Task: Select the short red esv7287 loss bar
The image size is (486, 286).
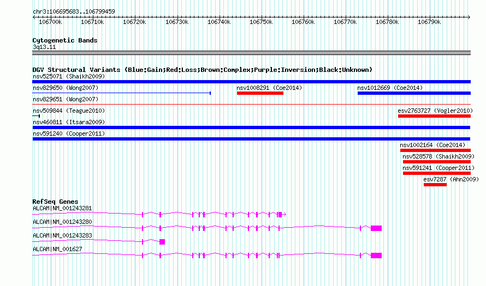Action: [x=435, y=185]
